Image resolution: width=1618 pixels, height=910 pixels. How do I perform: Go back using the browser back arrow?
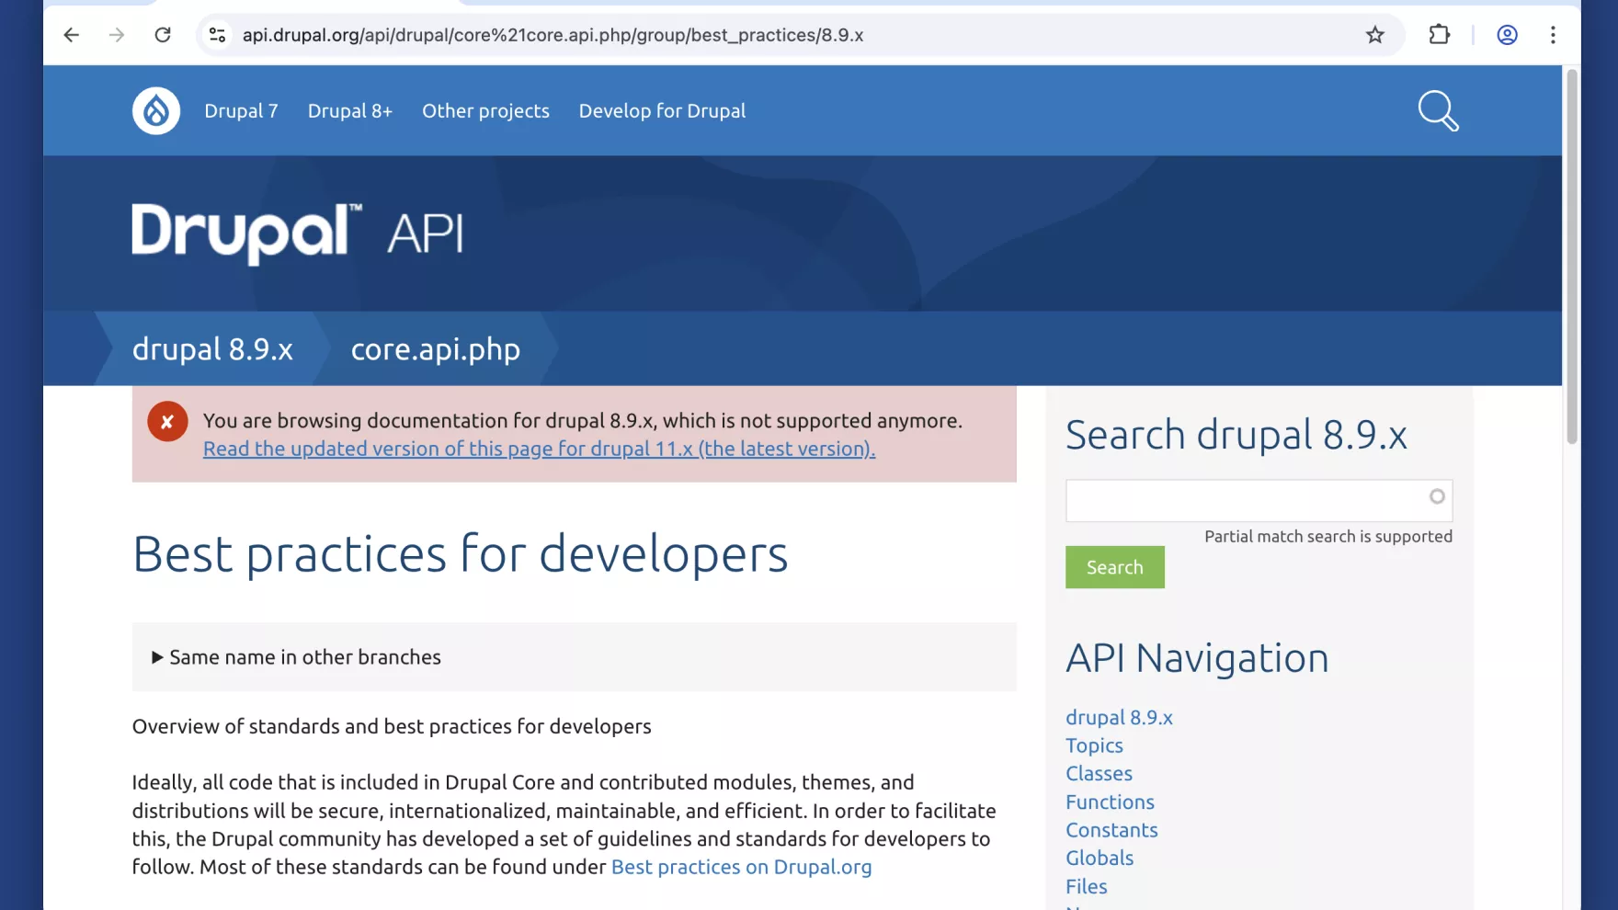click(x=71, y=35)
